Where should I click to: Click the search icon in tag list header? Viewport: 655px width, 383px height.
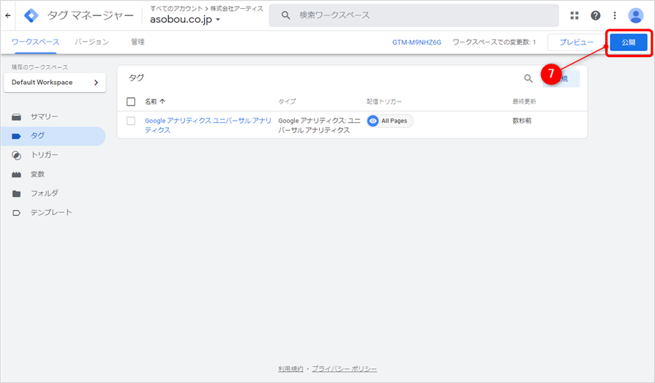pyautogui.click(x=528, y=78)
